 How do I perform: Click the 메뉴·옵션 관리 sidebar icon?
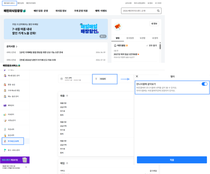pyautogui.click(x=5, y=96)
